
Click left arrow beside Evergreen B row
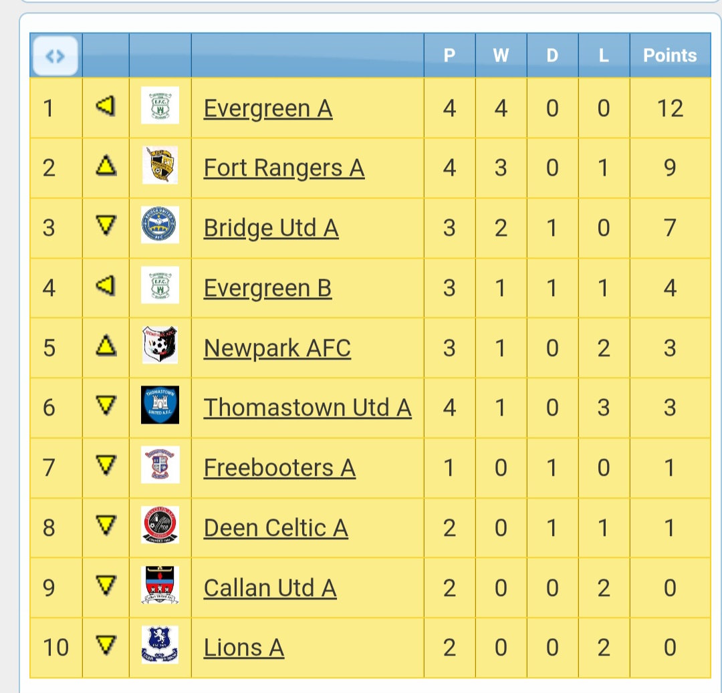coord(106,286)
